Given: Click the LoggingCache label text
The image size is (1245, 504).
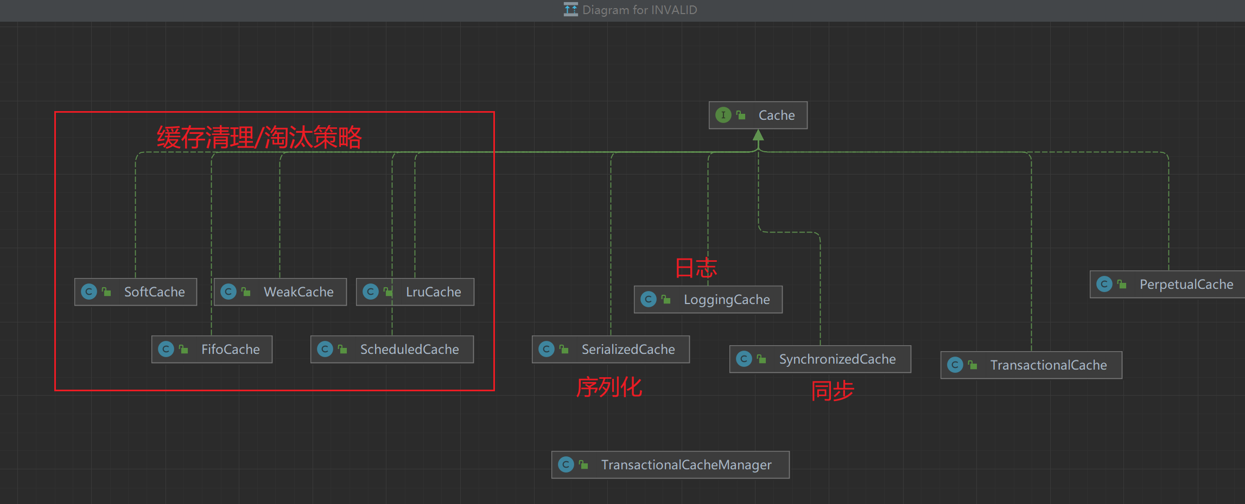Looking at the screenshot, I should pos(727,300).
